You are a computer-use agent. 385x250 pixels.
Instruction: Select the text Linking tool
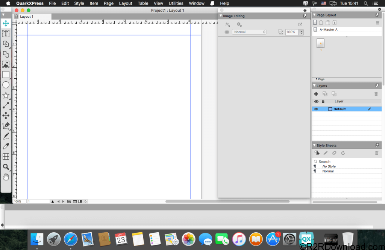[6, 44]
